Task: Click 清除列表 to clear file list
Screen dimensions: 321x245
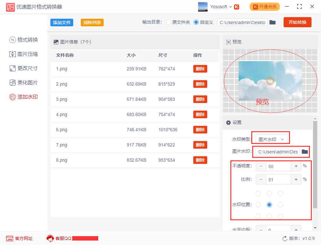Action: point(92,23)
